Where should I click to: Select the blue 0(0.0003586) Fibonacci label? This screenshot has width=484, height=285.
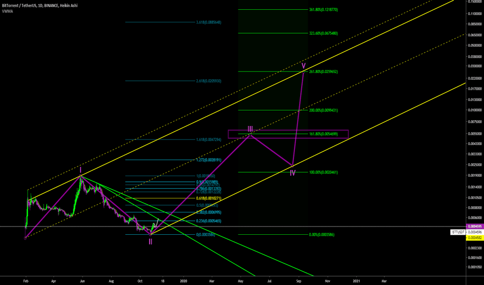(x=206, y=234)
